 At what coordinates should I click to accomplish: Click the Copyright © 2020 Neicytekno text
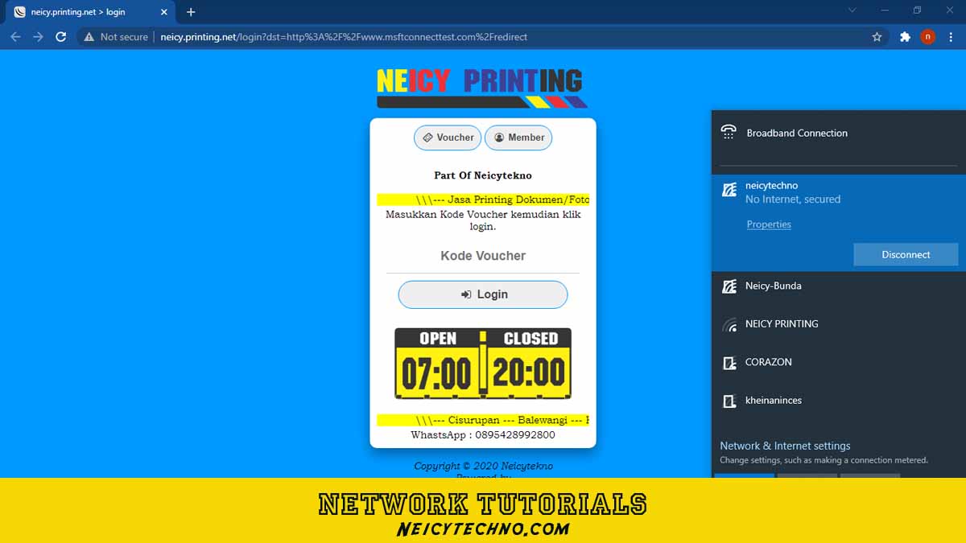pos(483,466)
